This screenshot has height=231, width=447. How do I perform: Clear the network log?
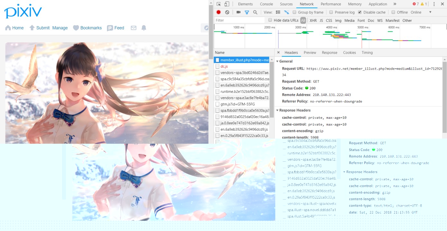point(227,12)
